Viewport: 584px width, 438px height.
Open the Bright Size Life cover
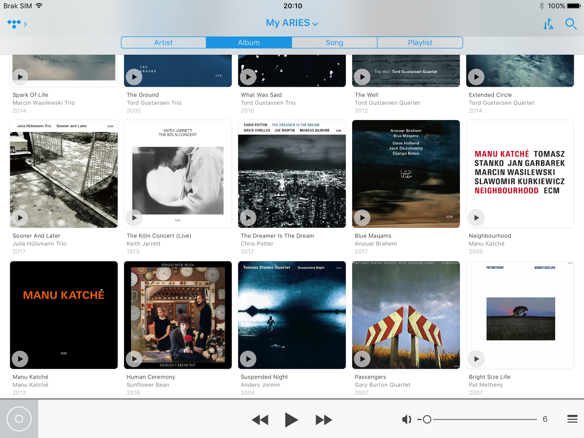pos(520,315)
